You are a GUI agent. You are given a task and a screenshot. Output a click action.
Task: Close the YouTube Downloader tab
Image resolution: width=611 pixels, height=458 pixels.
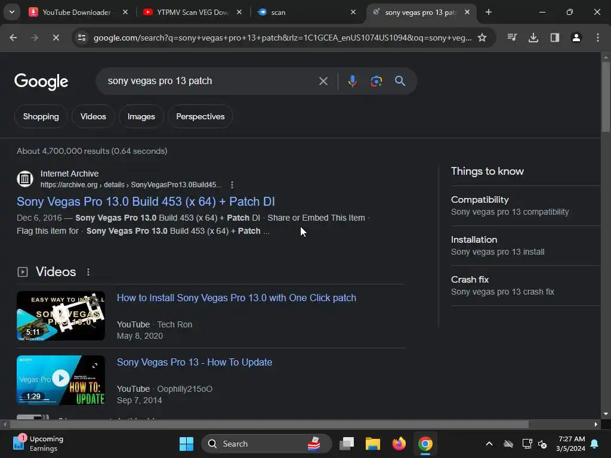pos(125,13)
